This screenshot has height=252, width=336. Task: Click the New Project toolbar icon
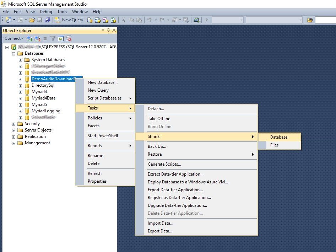[x=9, y=20]
